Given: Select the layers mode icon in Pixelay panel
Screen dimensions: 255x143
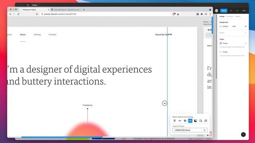Looking at the screenshot, I should [x=185, y=121].
